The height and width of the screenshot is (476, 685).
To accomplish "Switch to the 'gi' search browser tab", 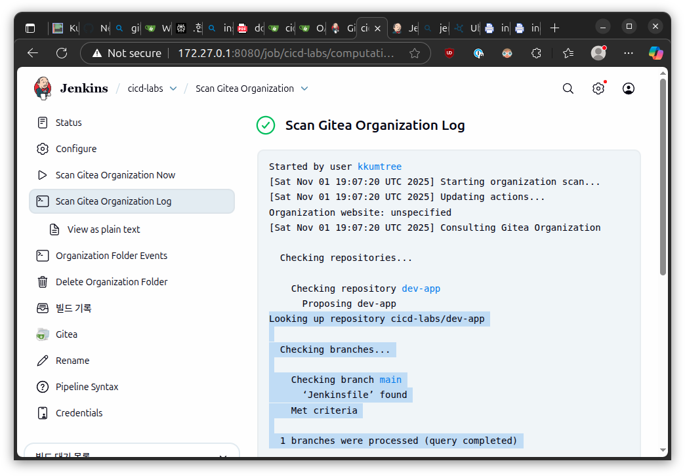I will click(127, 28).
